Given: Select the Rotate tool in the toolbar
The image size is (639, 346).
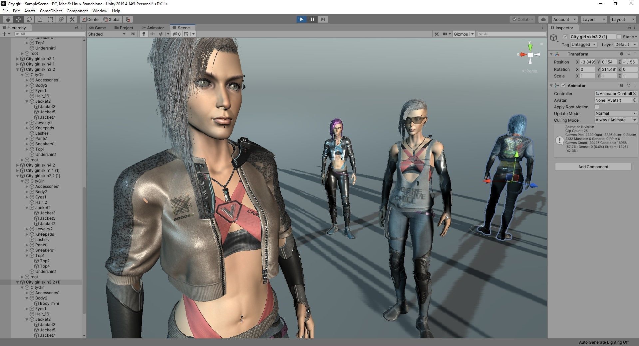Looking at the screenshot, I should coord(29,19).
